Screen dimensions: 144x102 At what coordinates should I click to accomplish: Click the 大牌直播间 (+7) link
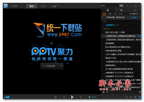112,25
